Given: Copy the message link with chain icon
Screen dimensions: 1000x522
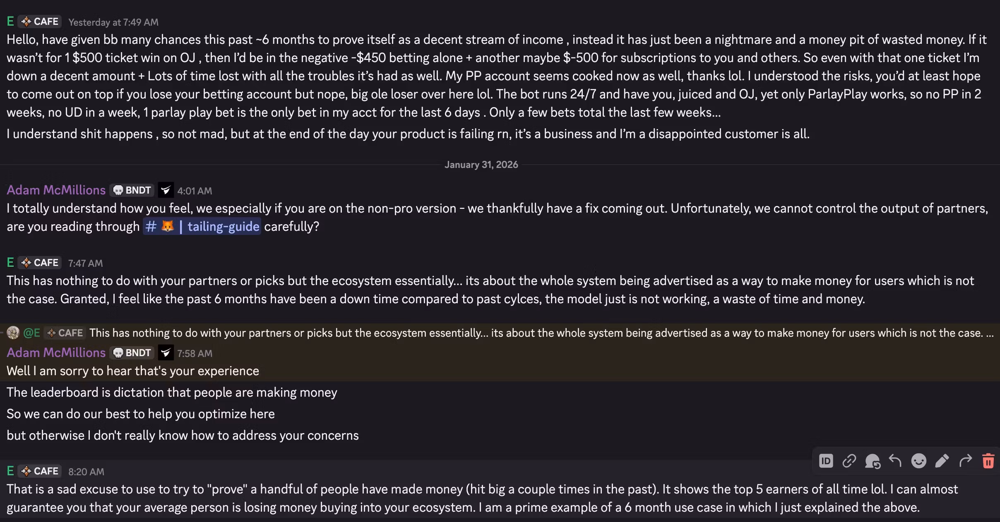Looking at the screenshot, I should point(849,461).
